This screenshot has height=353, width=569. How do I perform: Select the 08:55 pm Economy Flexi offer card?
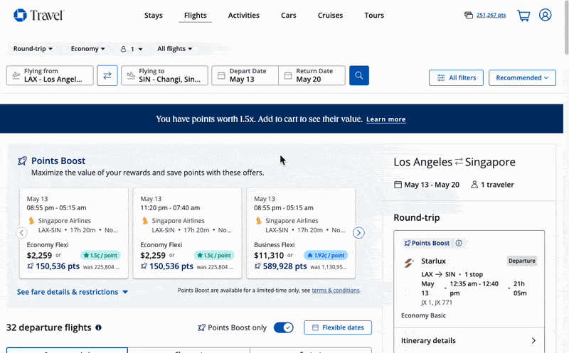(x=74, y=233)
